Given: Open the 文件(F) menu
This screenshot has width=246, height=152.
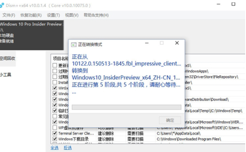Looking at the screenshot, I should (9, 15).
